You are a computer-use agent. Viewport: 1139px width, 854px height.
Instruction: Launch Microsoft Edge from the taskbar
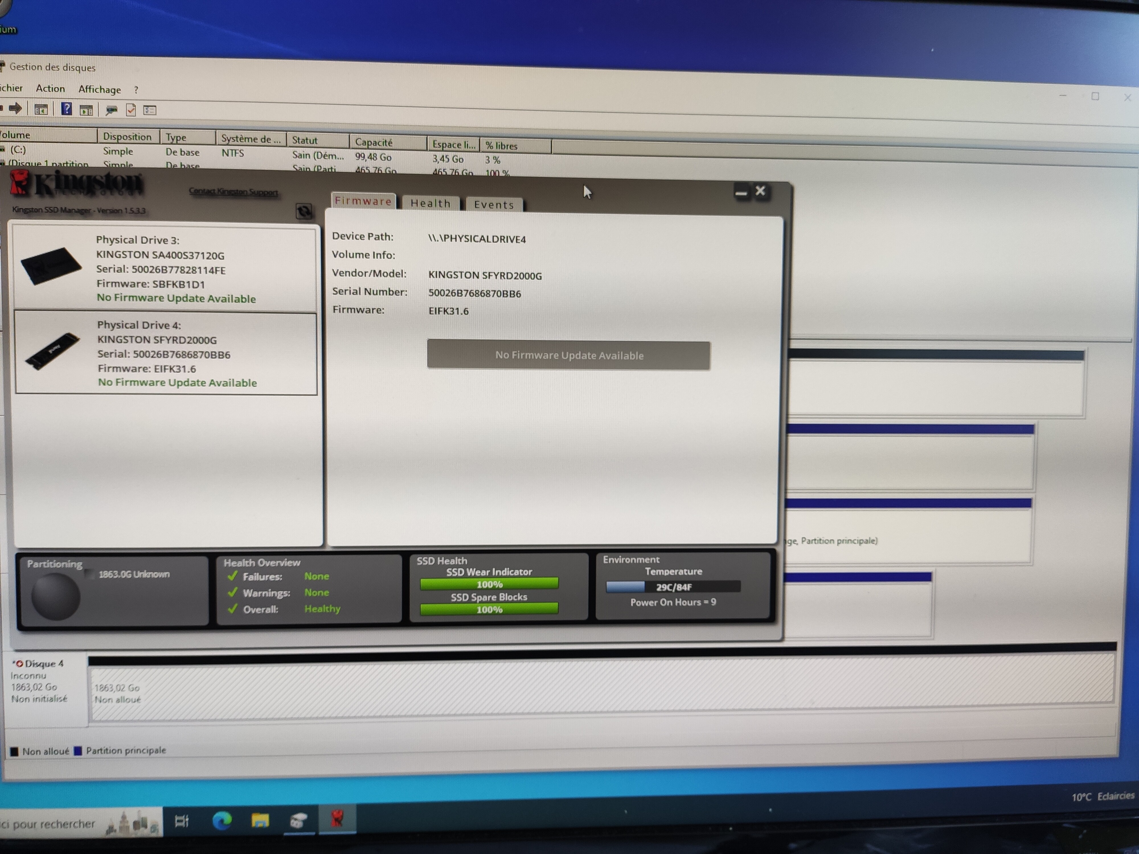click(222, 820)
